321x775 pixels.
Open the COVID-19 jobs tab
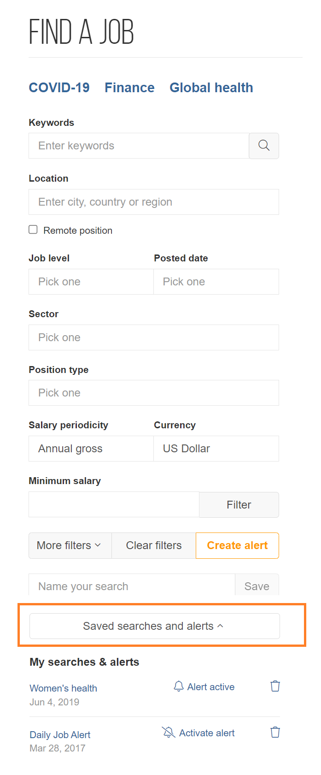pyautogui.click(x=59, y=88)
